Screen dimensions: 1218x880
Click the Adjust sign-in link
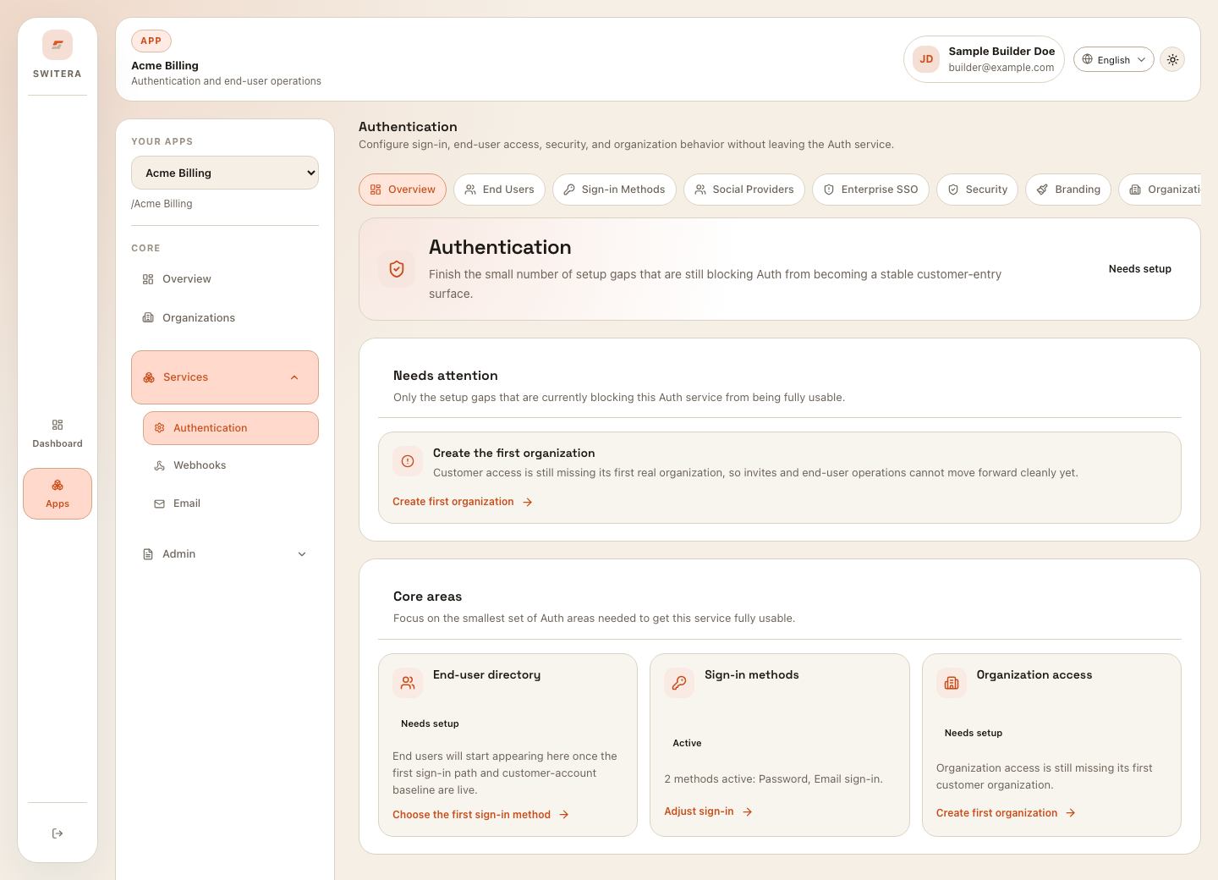(709, 811)
